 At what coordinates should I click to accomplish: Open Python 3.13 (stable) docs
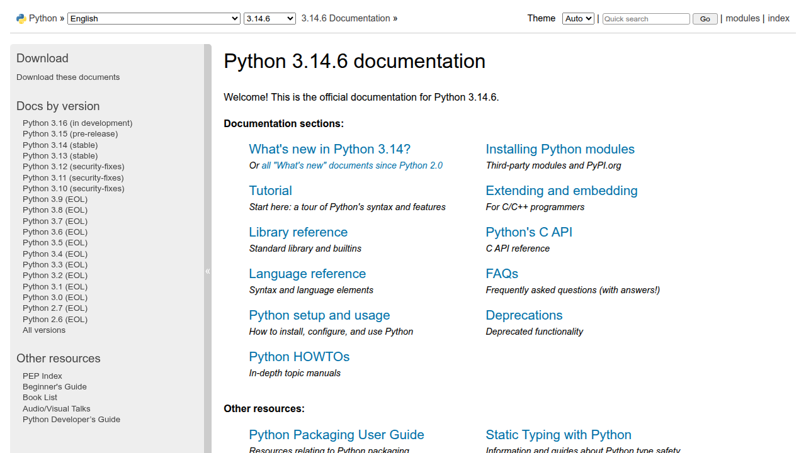click(60, 156)
